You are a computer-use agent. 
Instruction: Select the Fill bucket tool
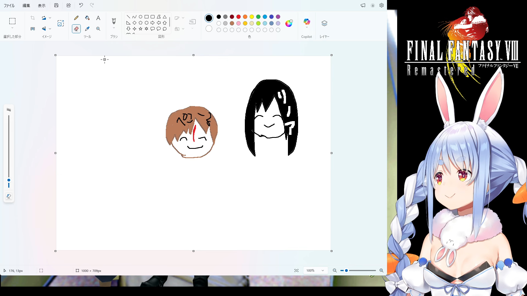(x=87, y=18)
